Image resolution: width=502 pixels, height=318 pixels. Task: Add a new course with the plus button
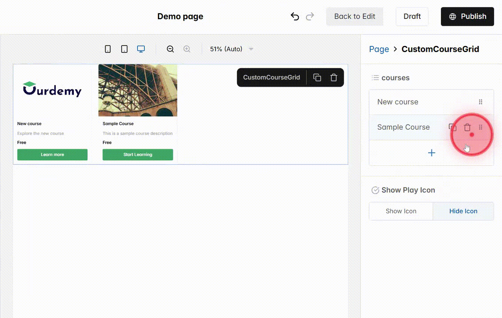431,153
